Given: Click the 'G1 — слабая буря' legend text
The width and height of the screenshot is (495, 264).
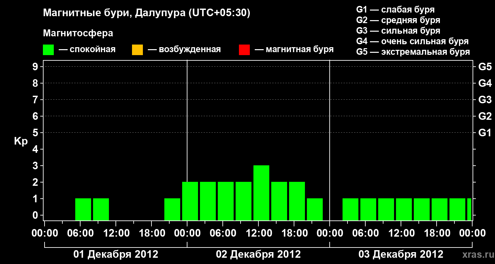Looking at the screenshot, I should pos(395,10).
